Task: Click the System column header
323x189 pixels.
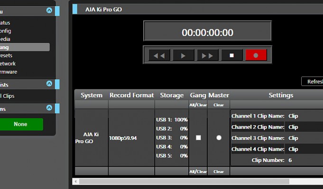Action: pos(92,95)
